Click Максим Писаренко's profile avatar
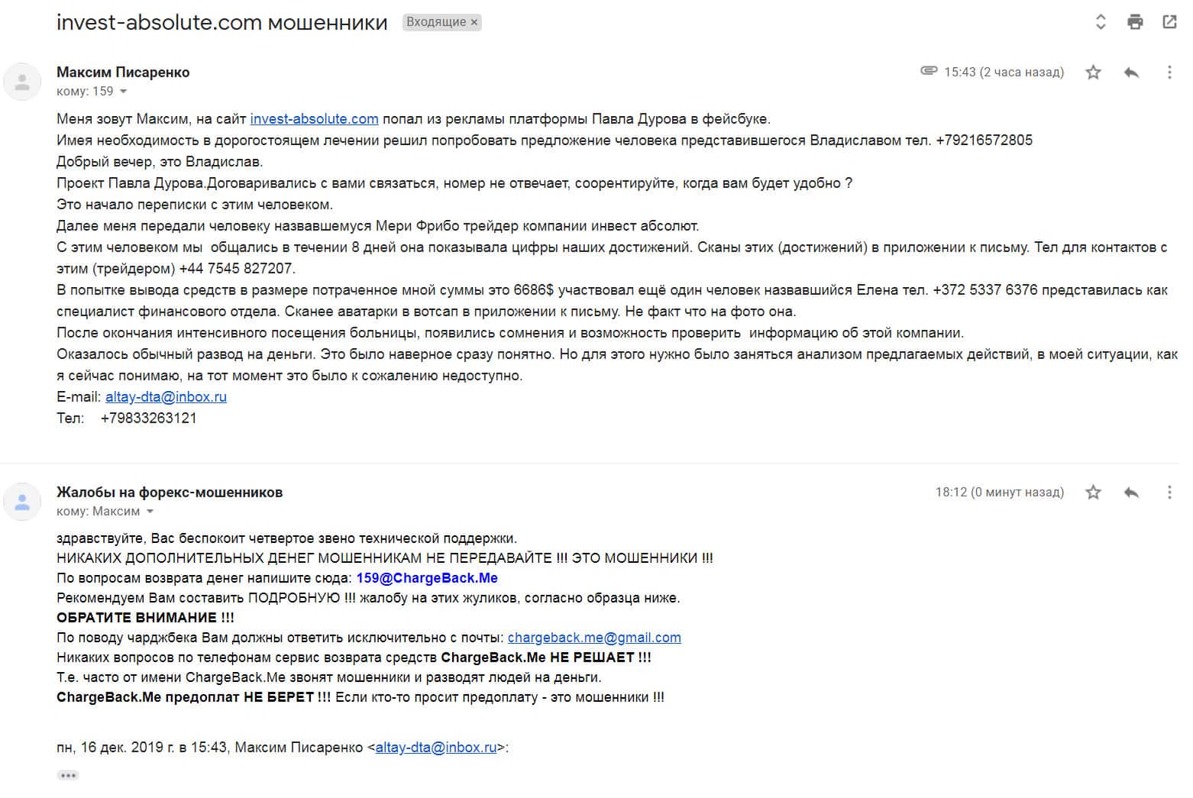1193x798 pixels. pyautogui.click(x=22, y=82)
